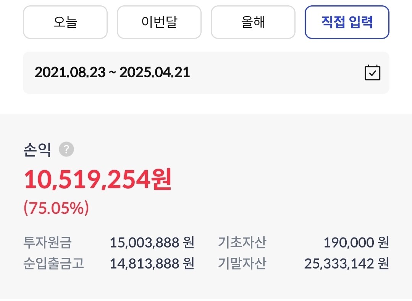Click the help question mark beside 손익
The width and height of the screenshot is (412, 301).
[66, 149]
